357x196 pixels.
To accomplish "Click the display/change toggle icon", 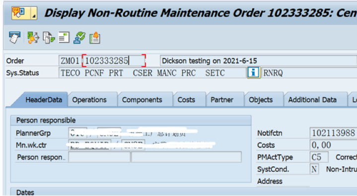I will click(x=14, y=38).
